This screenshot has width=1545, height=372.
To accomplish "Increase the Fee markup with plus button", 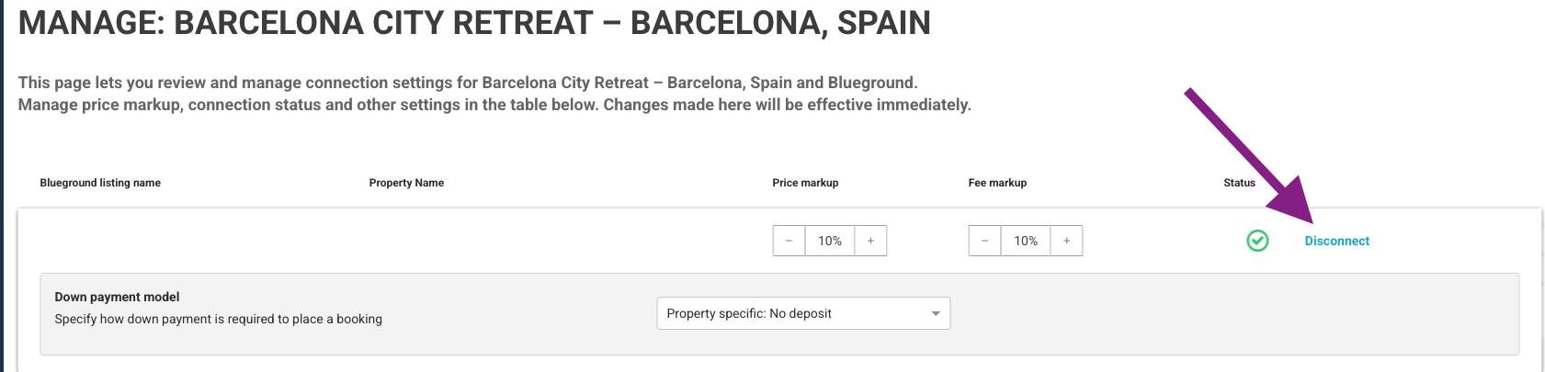I will [1066, 241].
